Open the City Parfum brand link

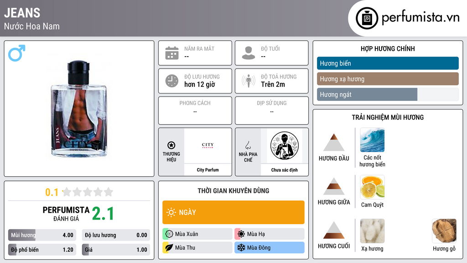[208, 170]
